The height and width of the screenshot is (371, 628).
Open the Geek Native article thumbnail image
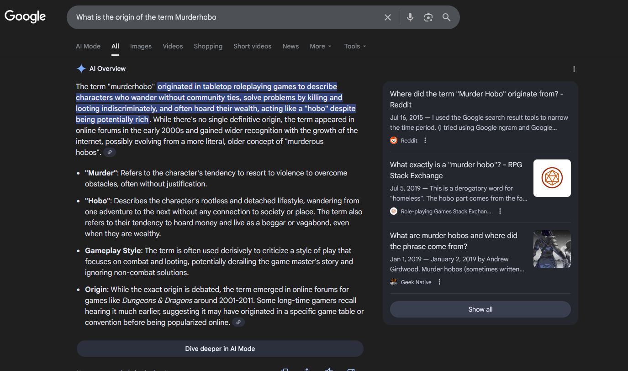[x=552, y=249]
